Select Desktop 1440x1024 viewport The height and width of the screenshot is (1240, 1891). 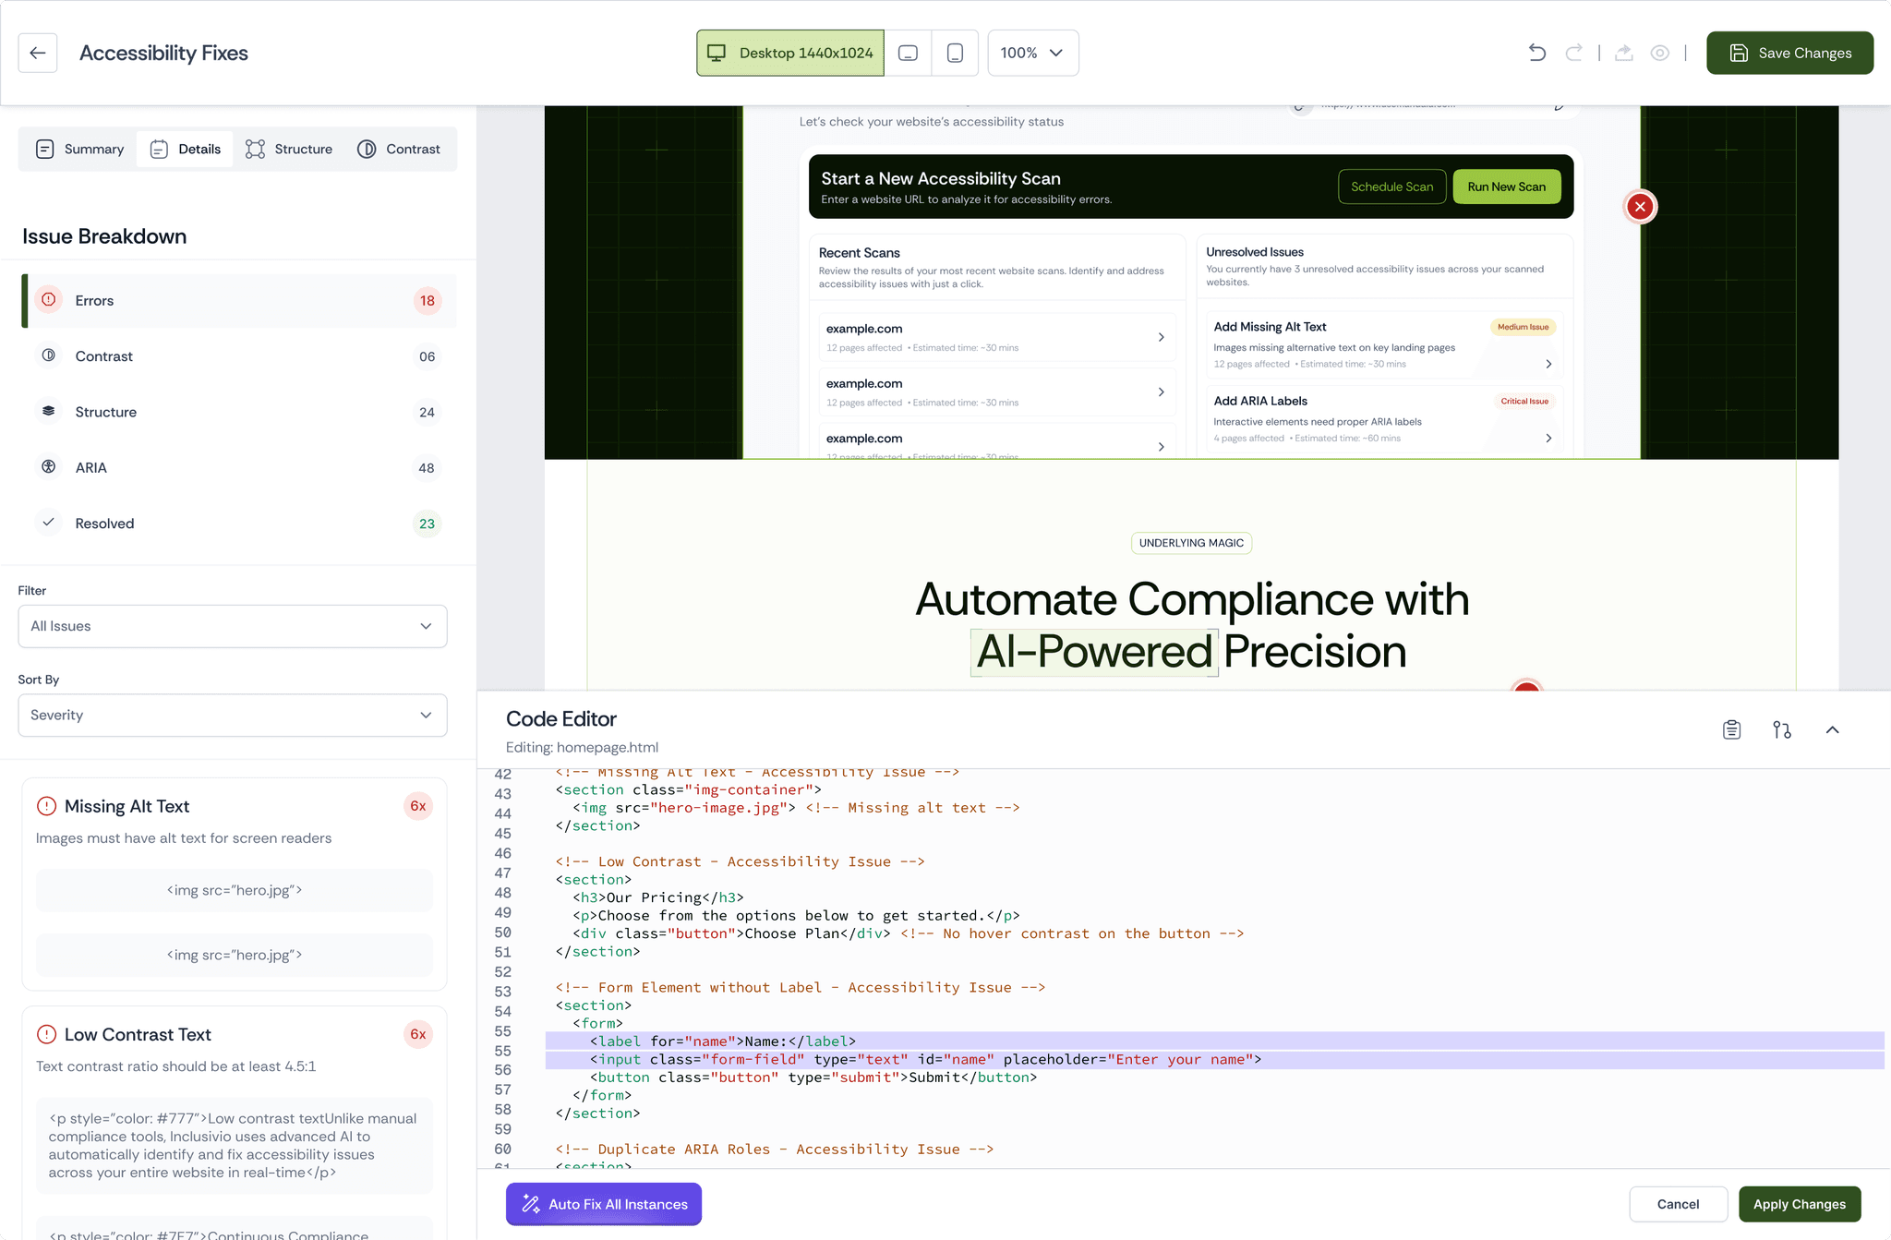(790, 53)
